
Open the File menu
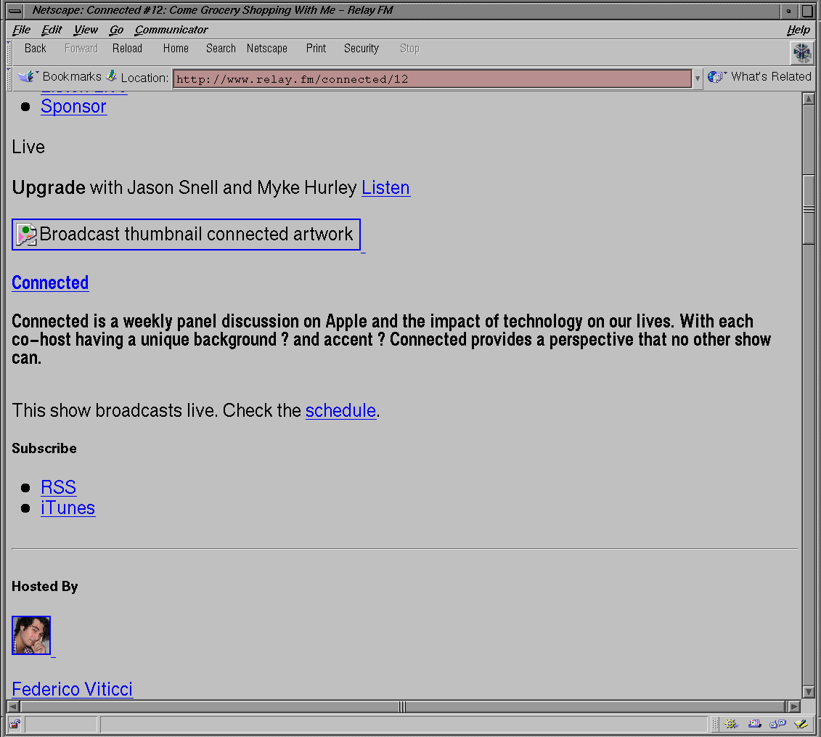pos(22,30)
